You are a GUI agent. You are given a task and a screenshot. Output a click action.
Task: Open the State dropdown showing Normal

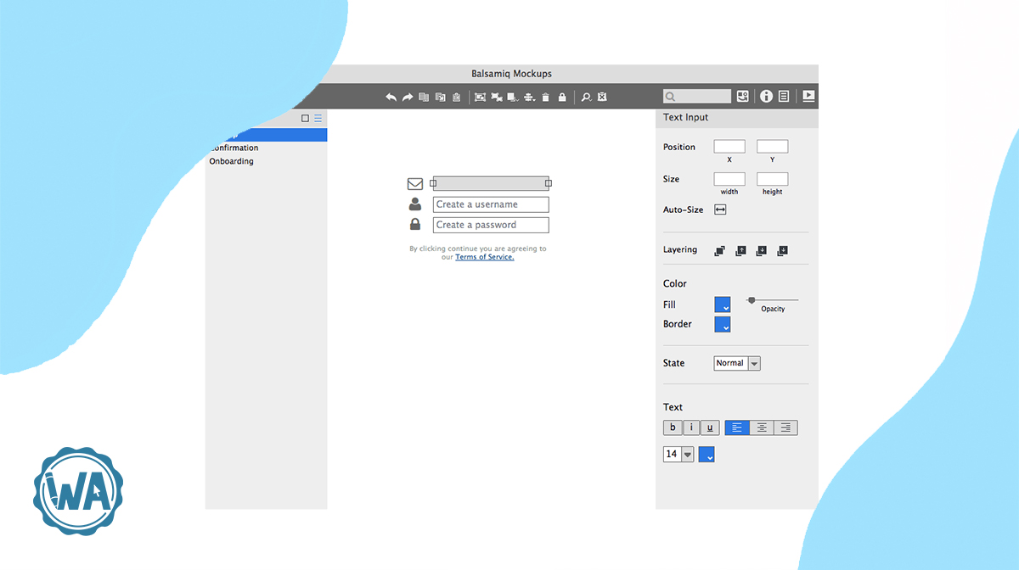point(735,363)
